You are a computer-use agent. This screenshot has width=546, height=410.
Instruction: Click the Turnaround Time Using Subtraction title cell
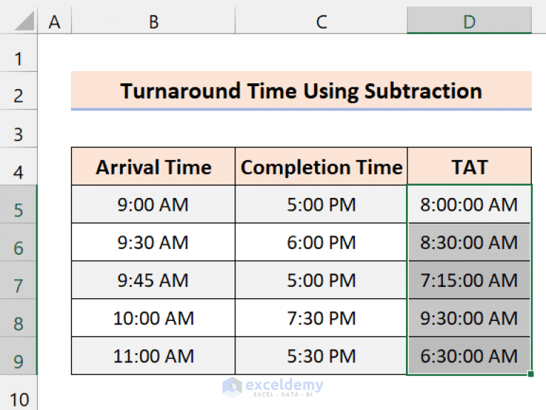click(301, 90)
